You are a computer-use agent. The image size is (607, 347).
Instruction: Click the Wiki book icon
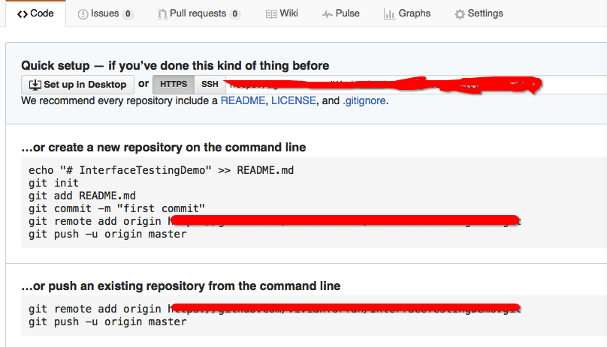(271, 14)
